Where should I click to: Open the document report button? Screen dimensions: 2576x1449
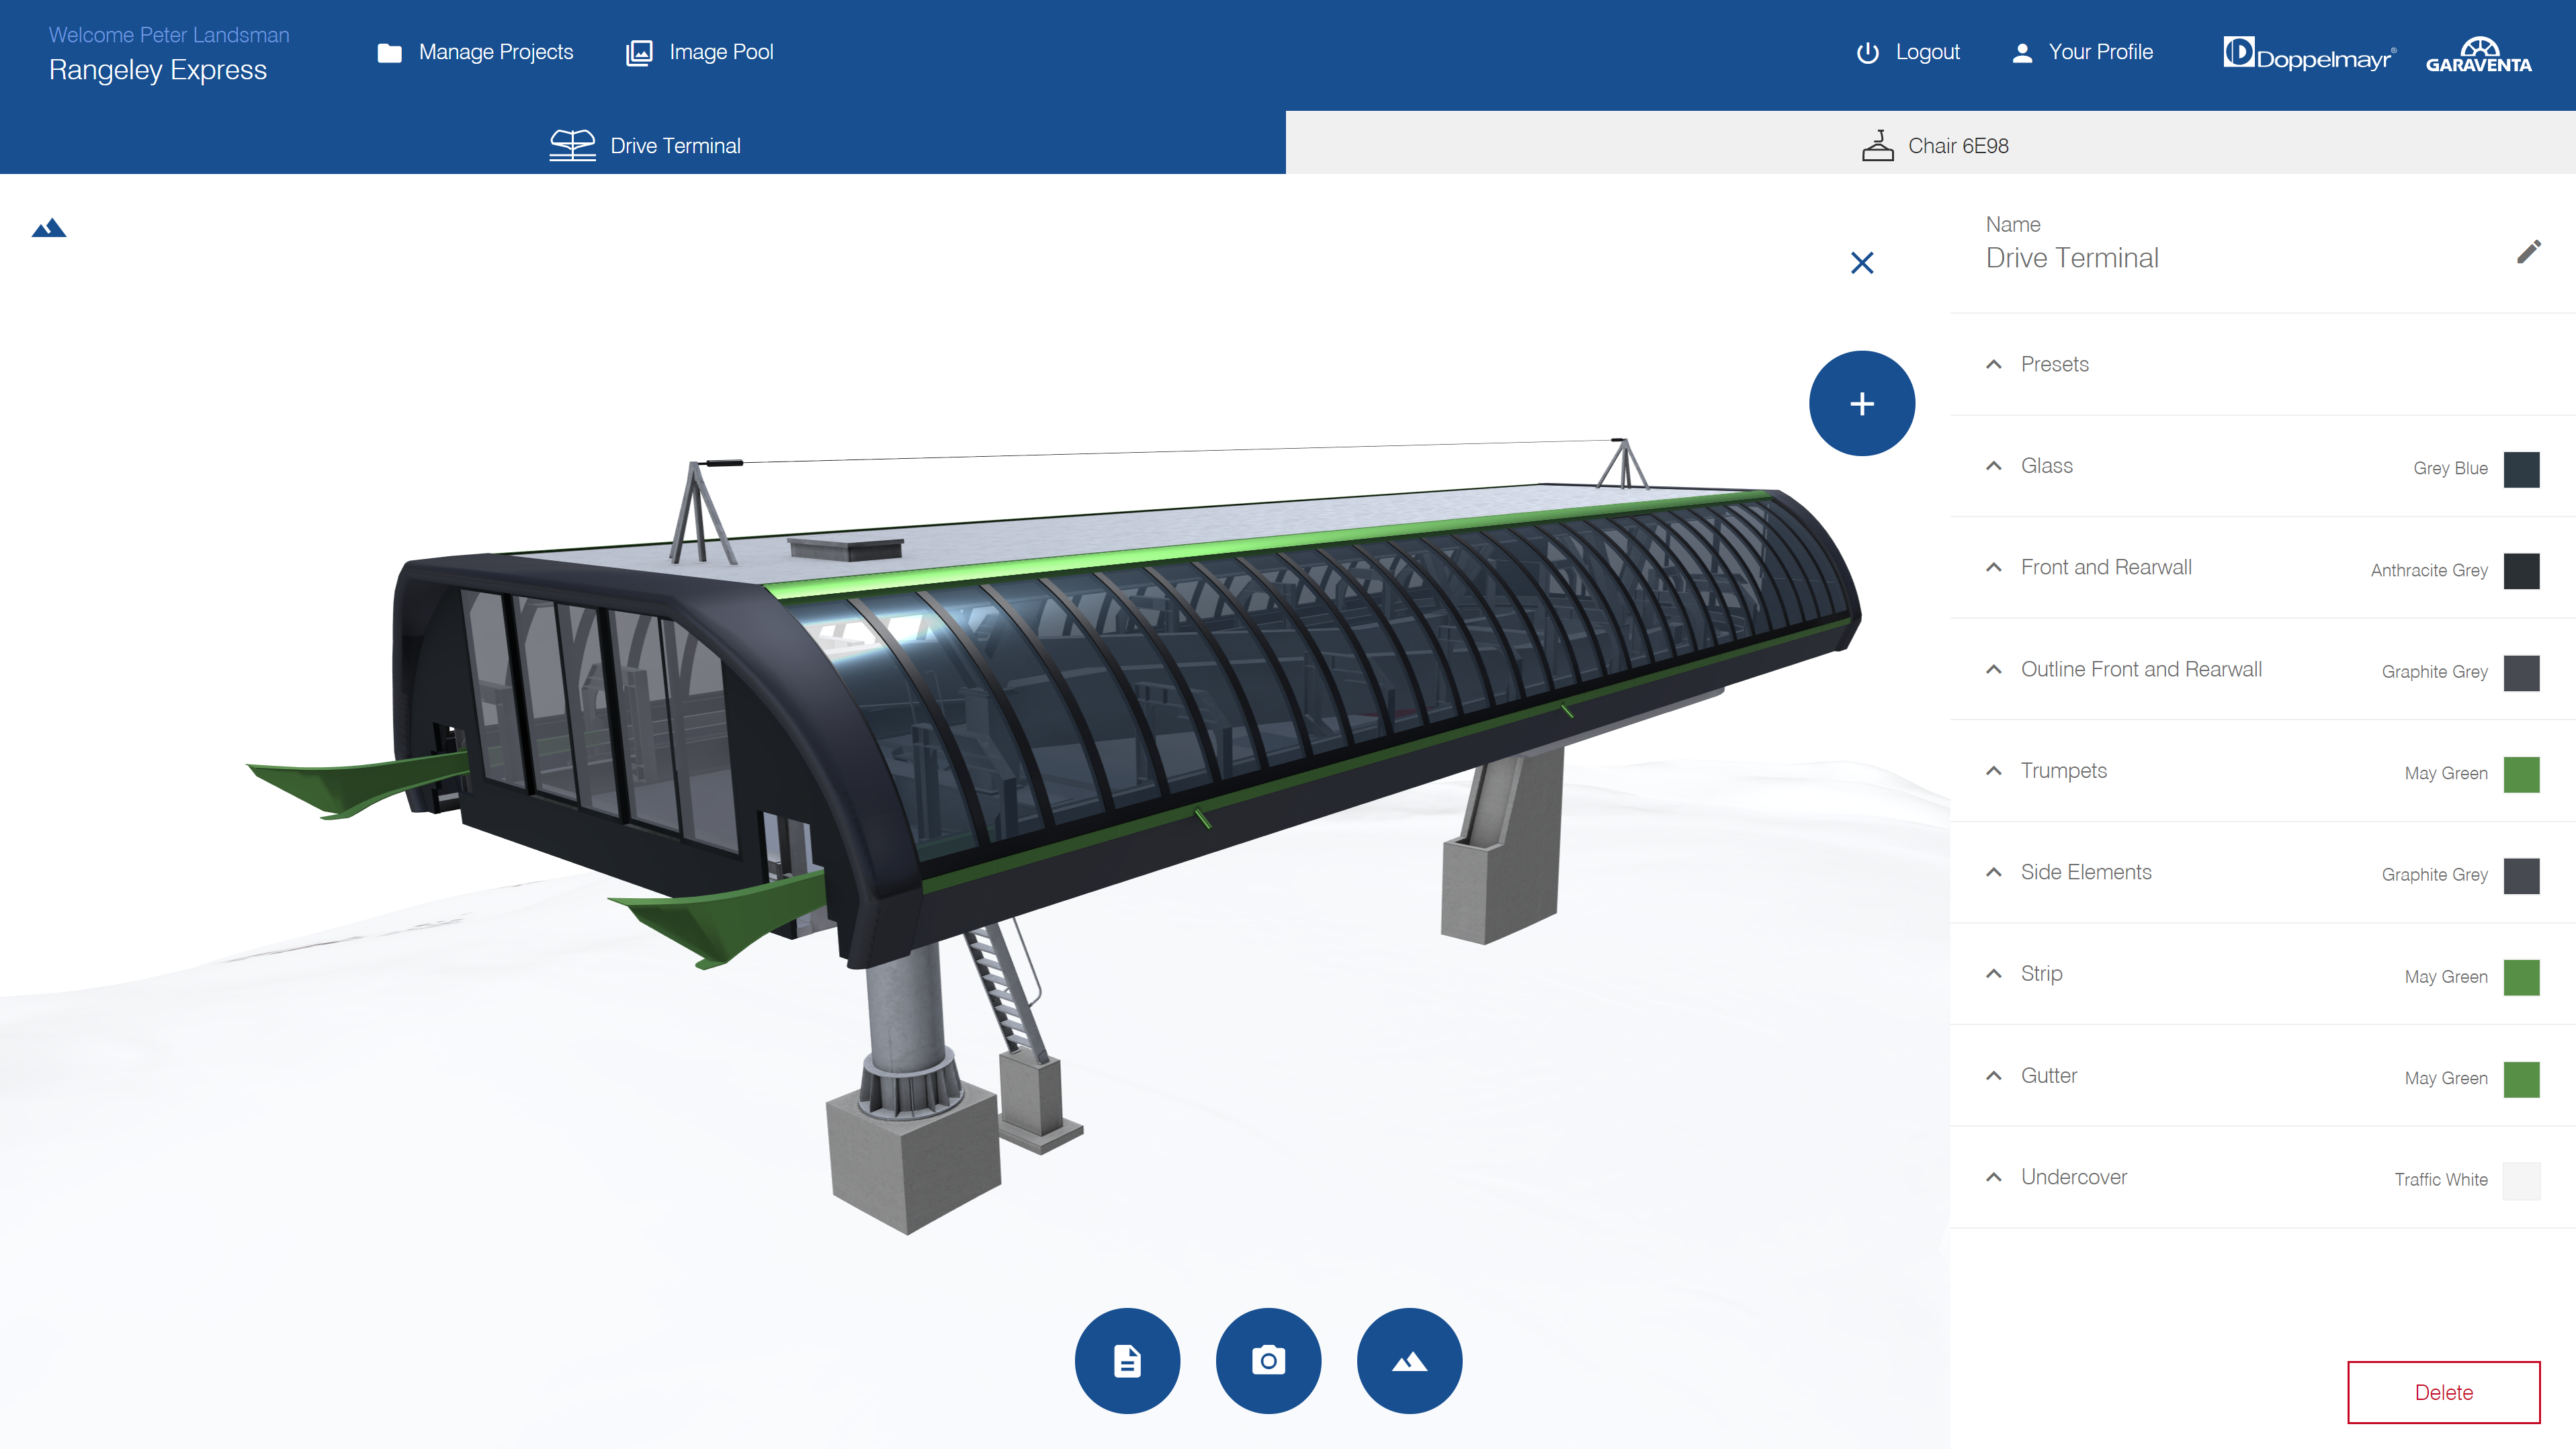click(x=1127, y=1360)
